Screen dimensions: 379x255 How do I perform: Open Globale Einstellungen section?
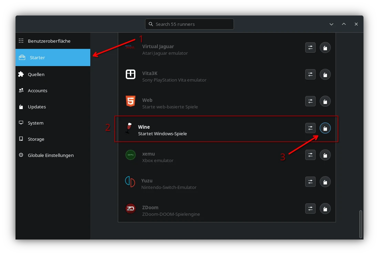[51, 155]
